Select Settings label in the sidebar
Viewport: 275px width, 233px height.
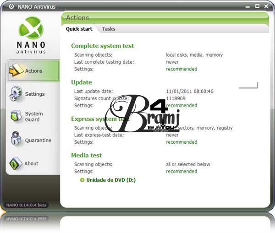pyautogui.click(x=35, y=94)
